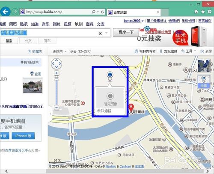This screenshot has height=174, width=214.
Task: Open the 地图API link
Action: (x=174, y=21)
